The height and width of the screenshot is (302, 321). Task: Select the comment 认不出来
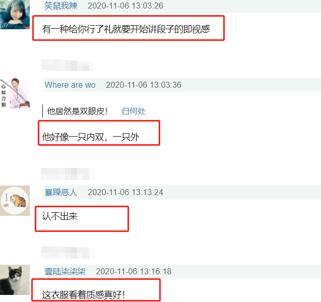coord(60,216)
